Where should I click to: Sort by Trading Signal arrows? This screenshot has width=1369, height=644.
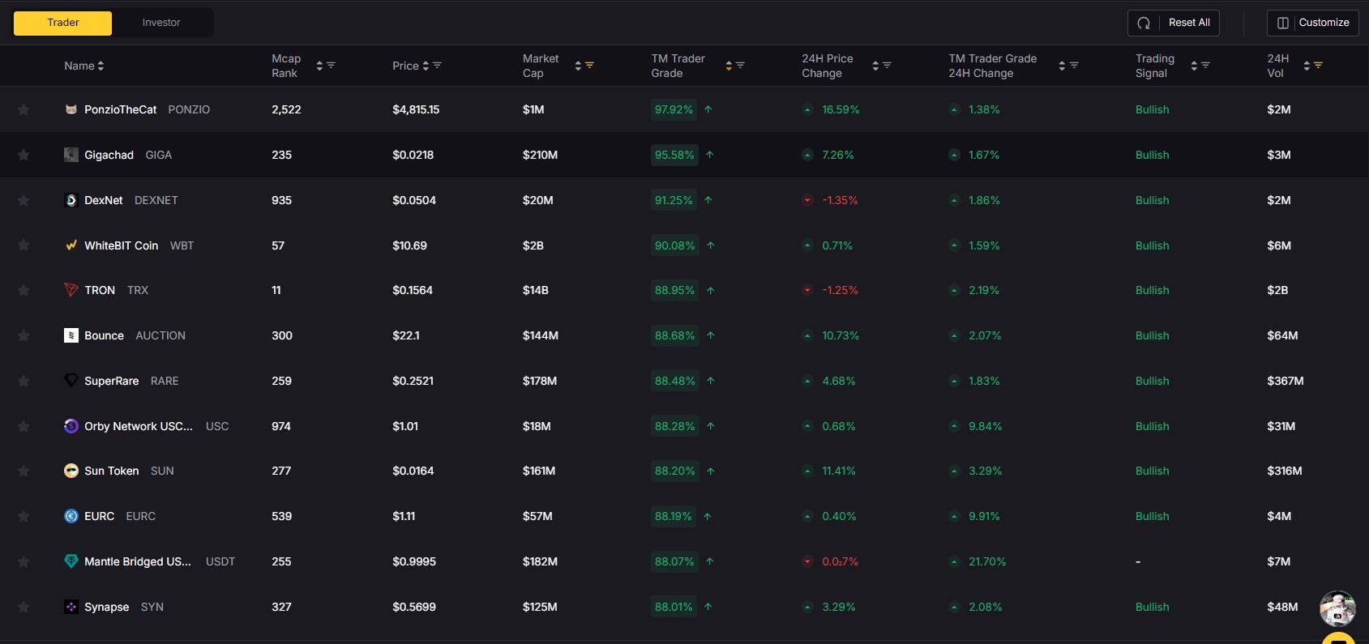pyautogui.click(x=1194, y=66)
